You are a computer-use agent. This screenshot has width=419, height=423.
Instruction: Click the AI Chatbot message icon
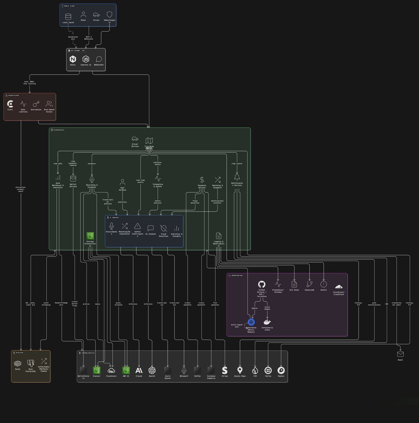tap(151, 228)
